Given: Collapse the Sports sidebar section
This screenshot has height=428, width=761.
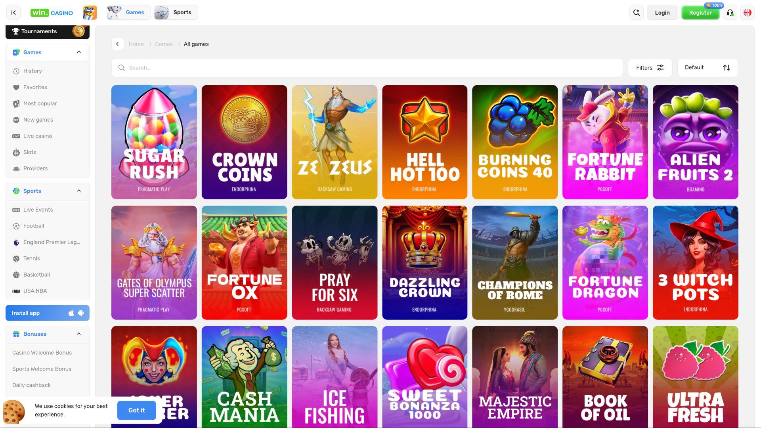Looking at the screenshot, I should (79, 191).
